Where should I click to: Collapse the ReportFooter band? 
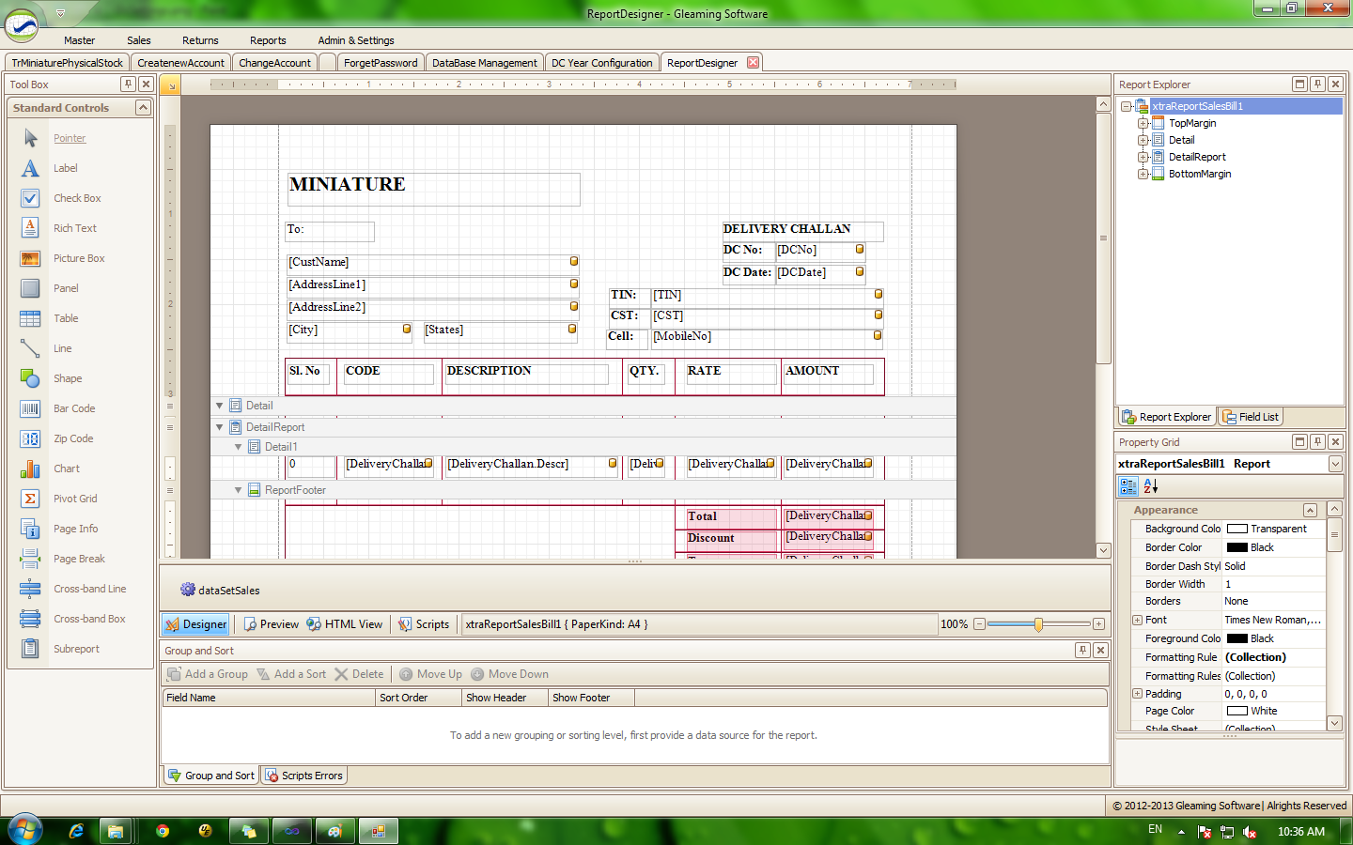239,490
